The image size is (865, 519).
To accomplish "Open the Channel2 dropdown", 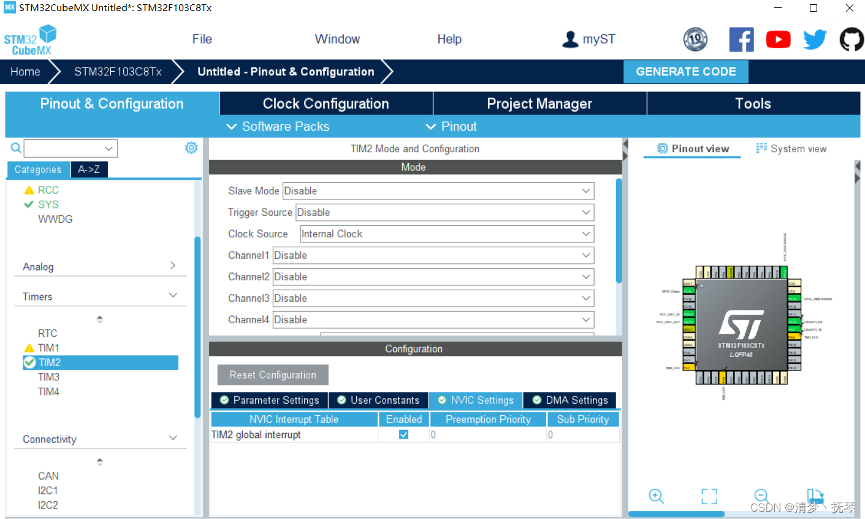I will [x=433, y=277].
